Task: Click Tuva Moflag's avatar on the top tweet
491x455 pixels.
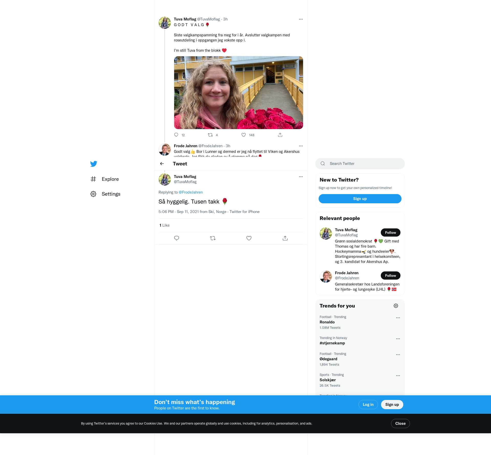Action: coord(165,23)
